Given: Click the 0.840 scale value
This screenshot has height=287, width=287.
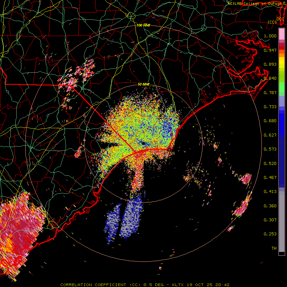Looking at the screenshot, I should (x=270, y=78).
